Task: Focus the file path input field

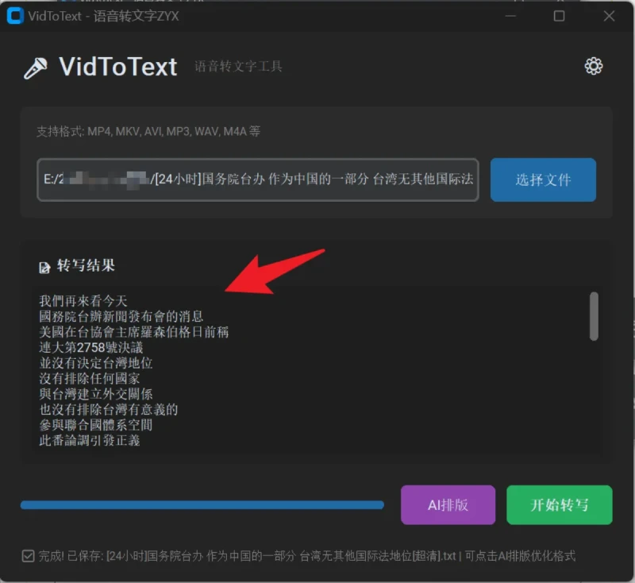Action: pyautogui.click(x=257, y=180)
